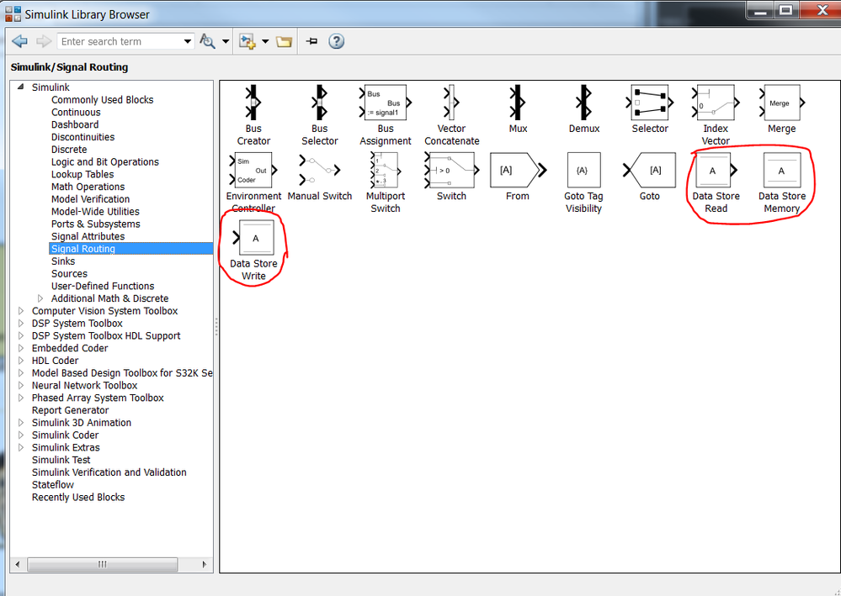Screen dimensions: 841x596
Task: Click the tree horizontal scrollbar thumb
Action: 103,564
